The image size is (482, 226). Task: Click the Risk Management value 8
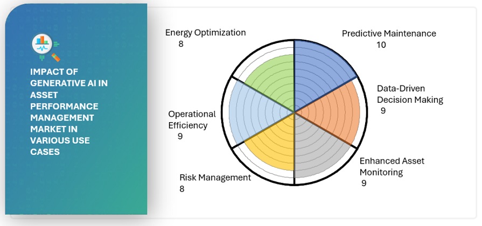[x=182, y=189]
